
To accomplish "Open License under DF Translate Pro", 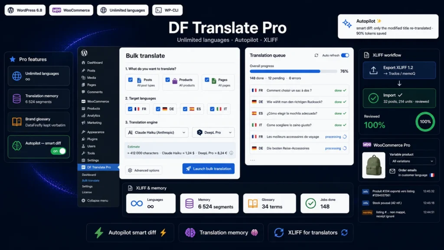I will 87,192.
